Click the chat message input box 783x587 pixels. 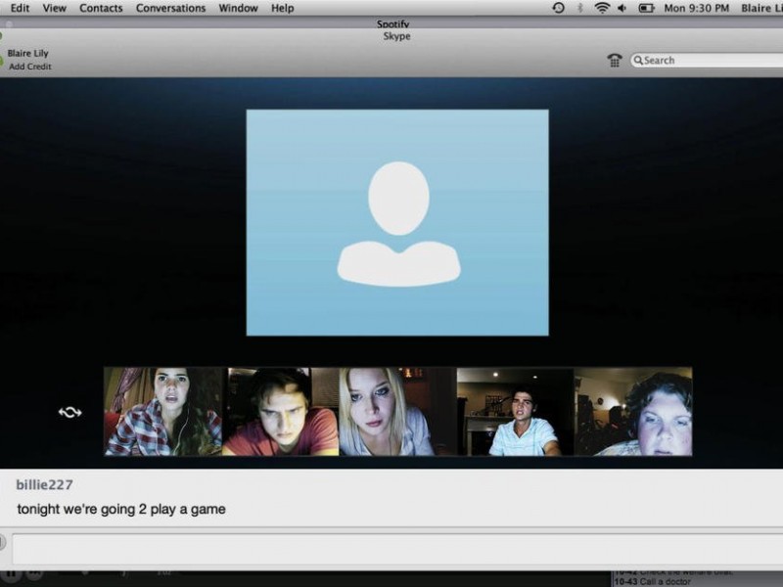point(391,548)
